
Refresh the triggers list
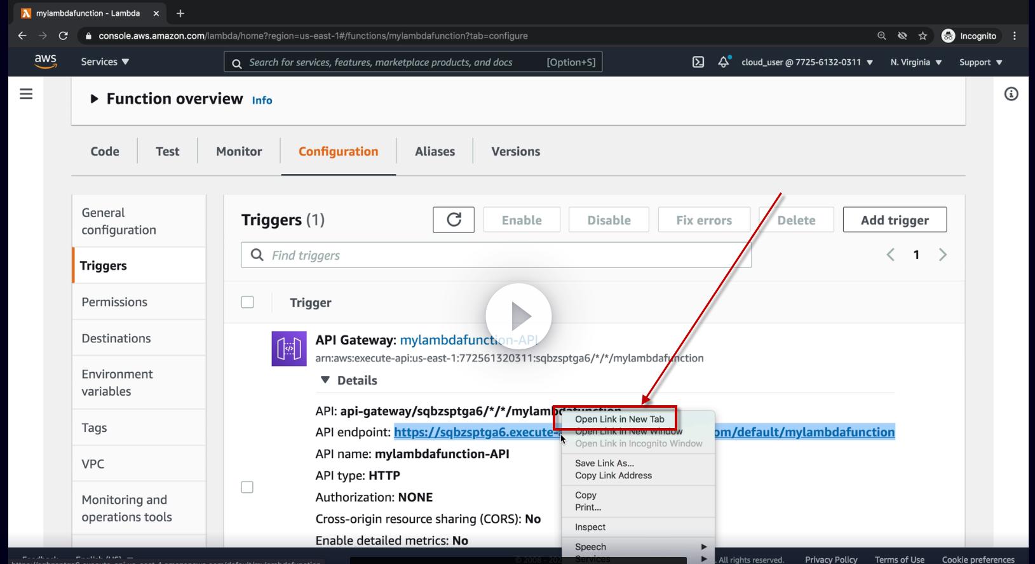pyautogui.click(x=454, y=220)
